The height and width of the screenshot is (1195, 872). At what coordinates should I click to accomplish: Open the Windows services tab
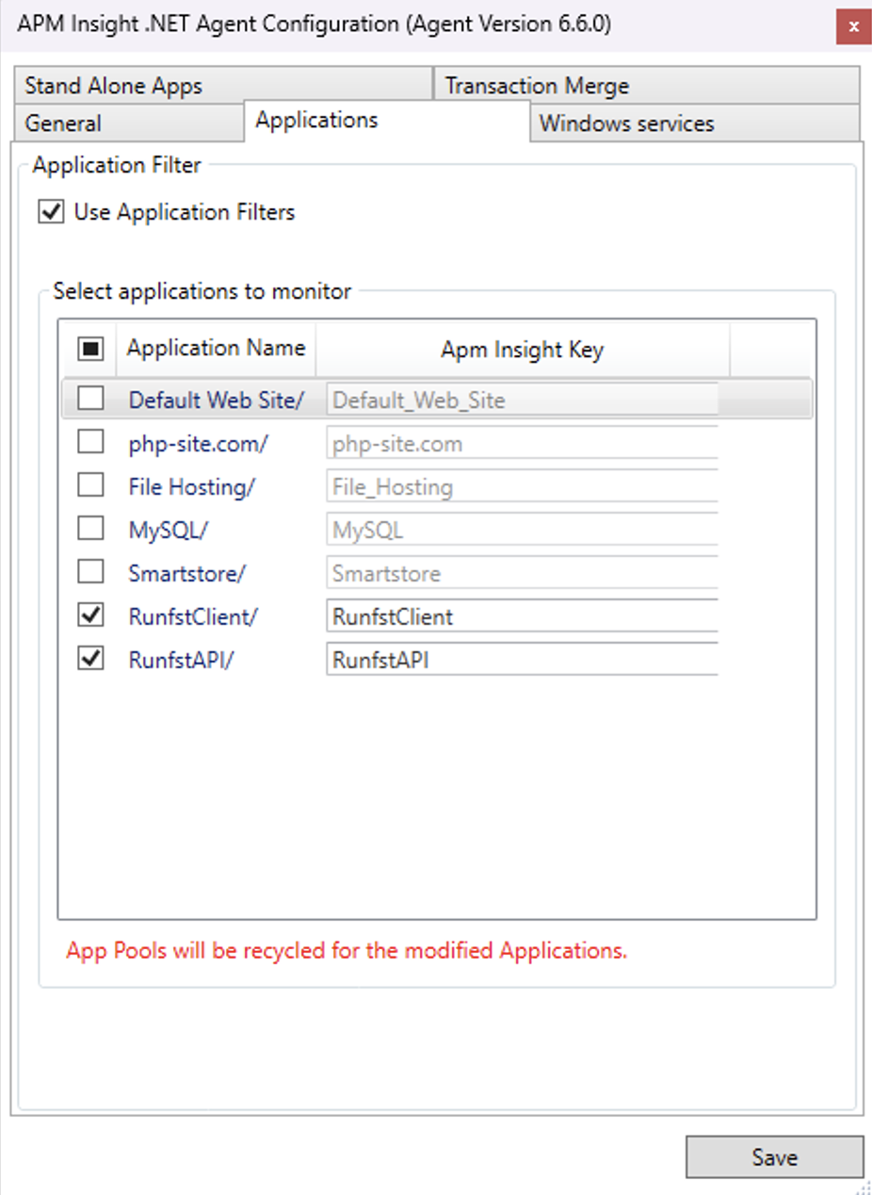click(695, 123)
